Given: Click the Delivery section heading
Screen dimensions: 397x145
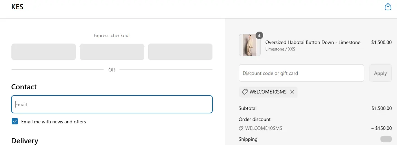Looking at the screenshot, I should 24,141.
